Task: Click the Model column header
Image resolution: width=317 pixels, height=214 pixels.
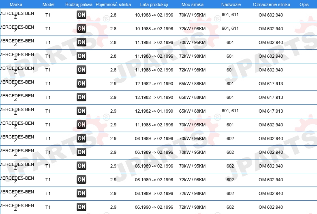Action: click(48, 4)
